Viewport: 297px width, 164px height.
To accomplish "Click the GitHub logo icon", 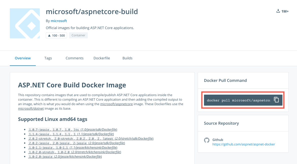I will point(206,140).
